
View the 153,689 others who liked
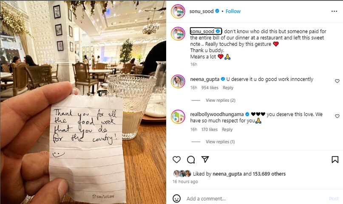tap(269, 174)
